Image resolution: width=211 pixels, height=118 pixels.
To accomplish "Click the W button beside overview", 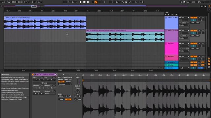I will coord(205,6).
